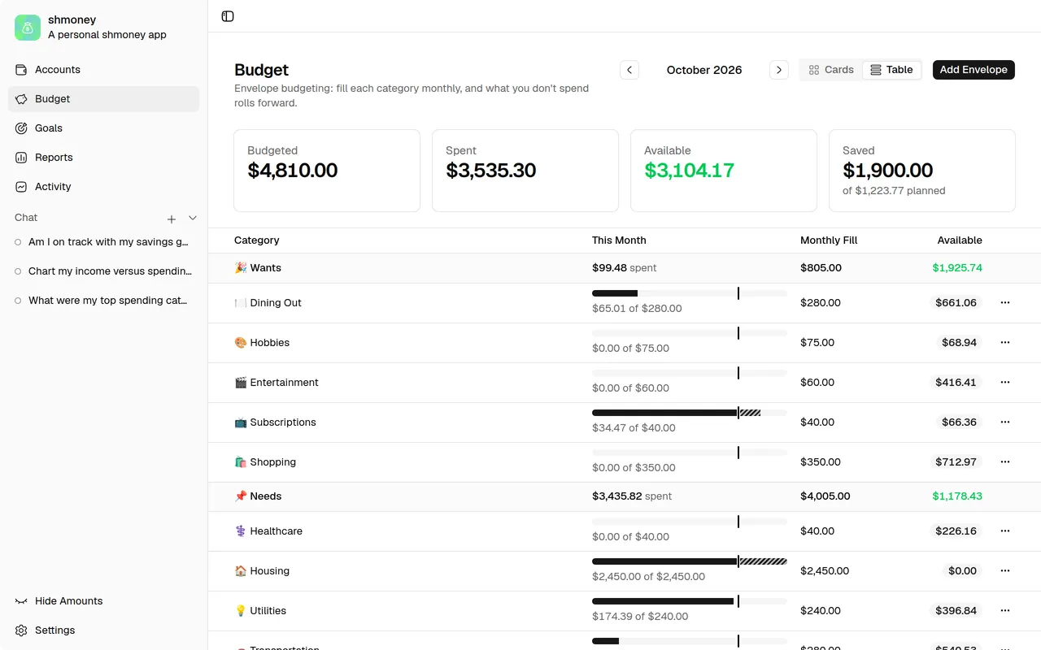This screenshot has width=1041, height=650.
Task: Go to Goals in the sidebar
Action: click(x=103, y=128)
